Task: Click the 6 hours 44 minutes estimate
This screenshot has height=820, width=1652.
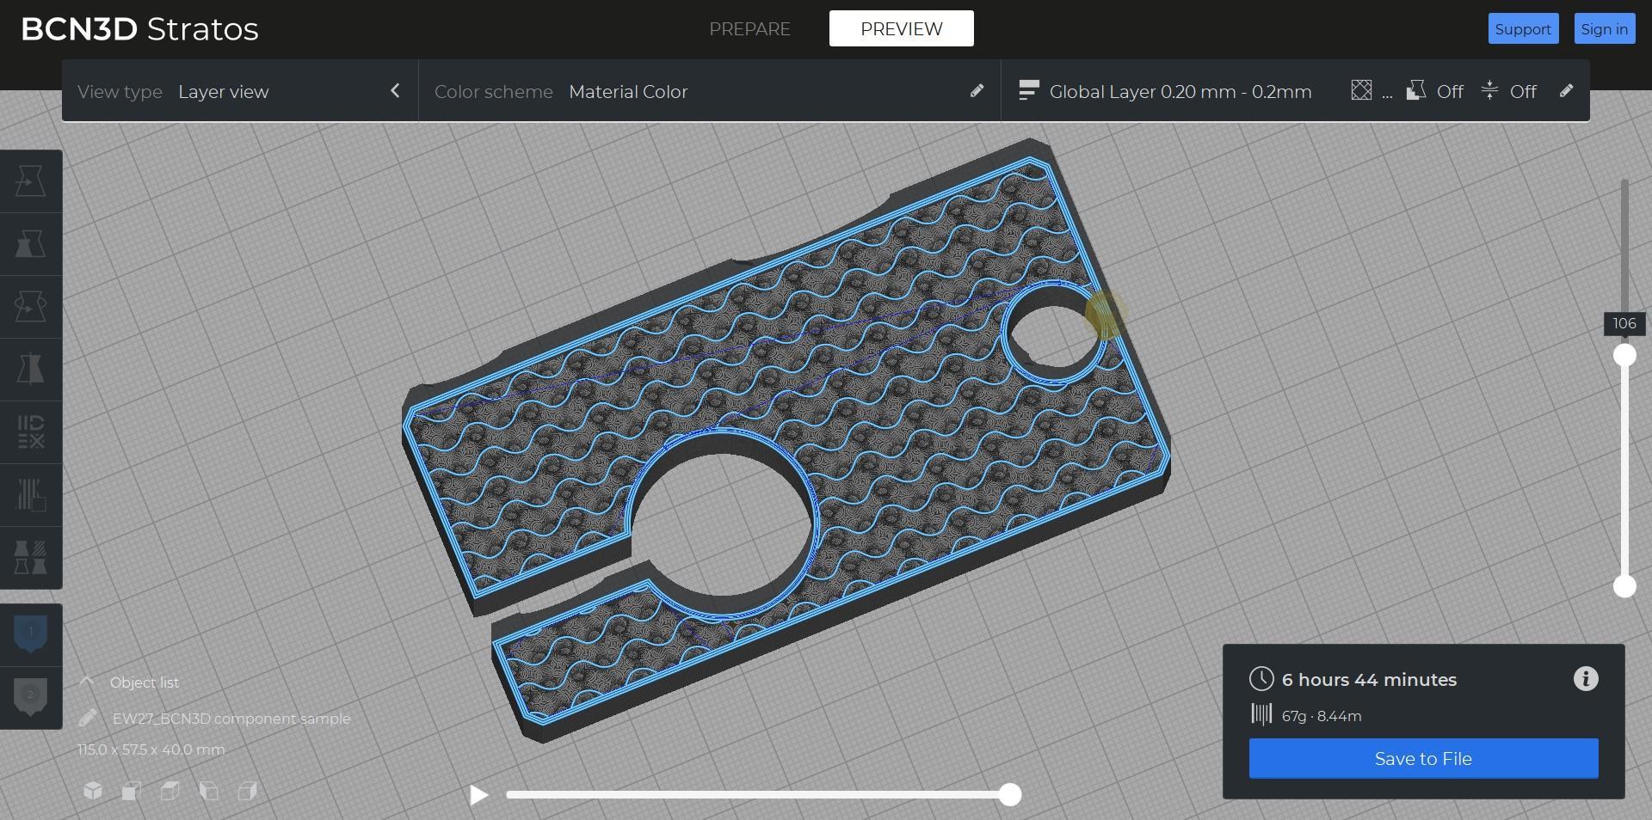Action: tap(1369, 680)
